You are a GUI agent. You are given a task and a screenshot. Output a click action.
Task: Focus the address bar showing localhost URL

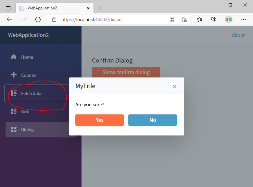(x=110, y=19)
